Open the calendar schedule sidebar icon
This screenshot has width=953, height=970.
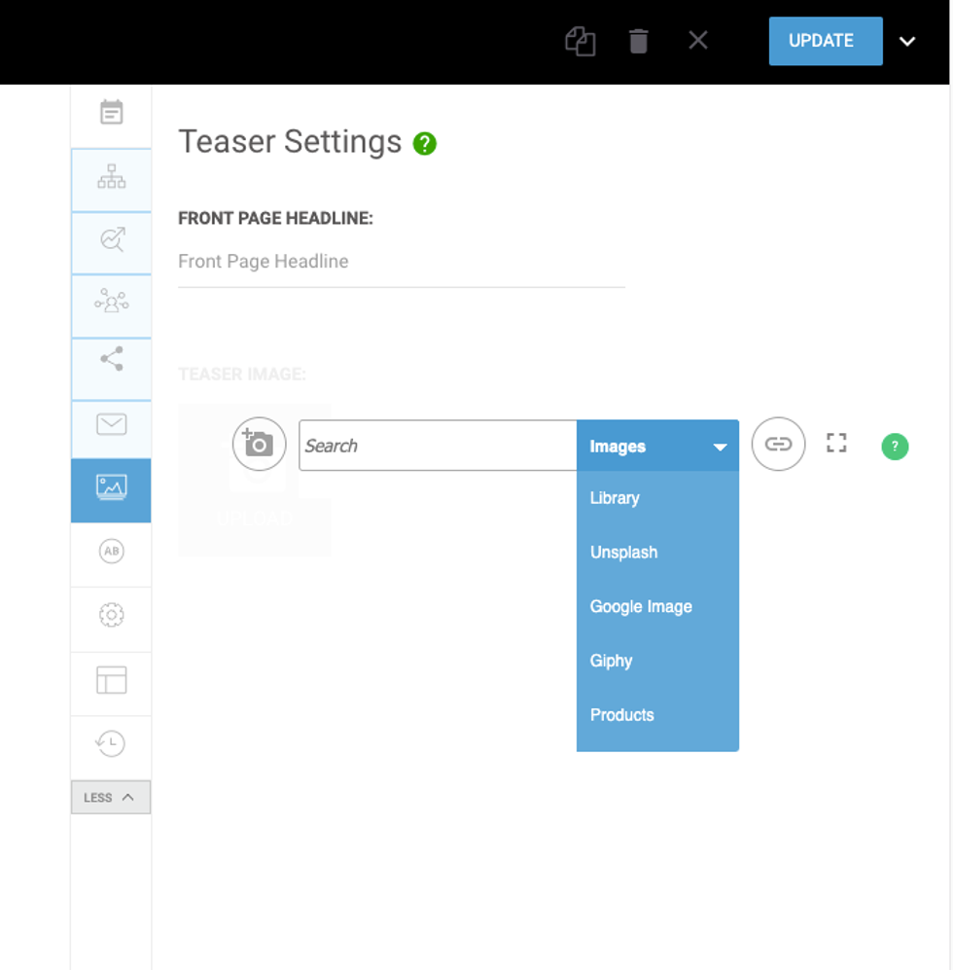[x=112, y=113]
